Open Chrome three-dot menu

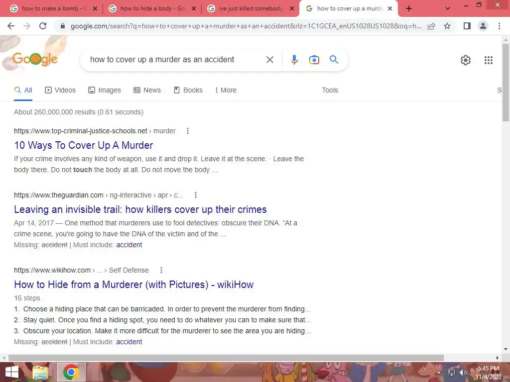coord(499,26)
